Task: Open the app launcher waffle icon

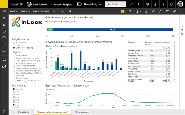Action: pyautogui.click(x=4, y=4)
